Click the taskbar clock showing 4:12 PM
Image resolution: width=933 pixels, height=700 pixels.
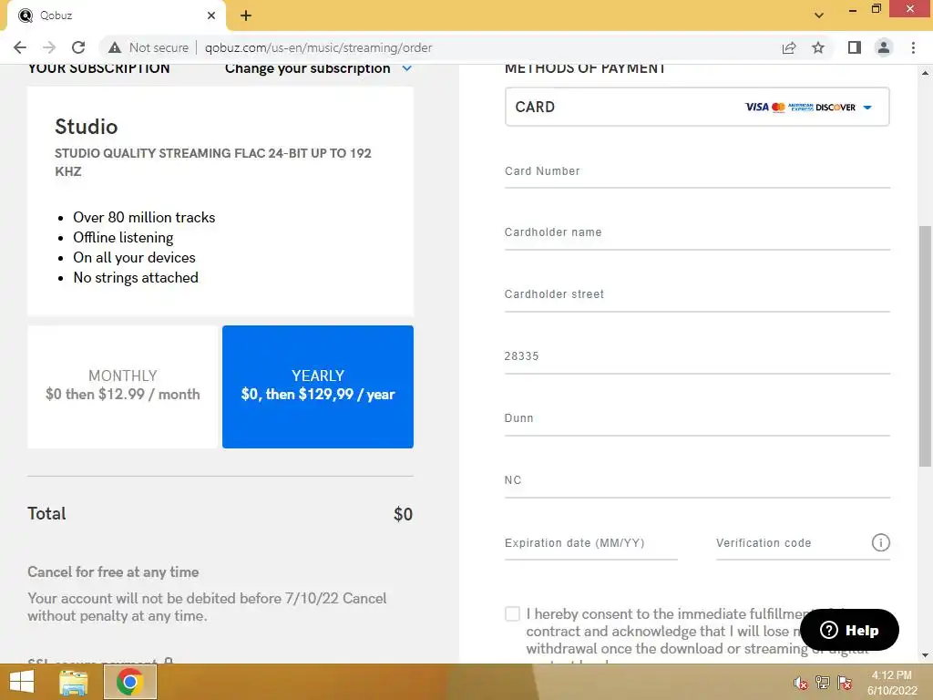coord(891,683)
